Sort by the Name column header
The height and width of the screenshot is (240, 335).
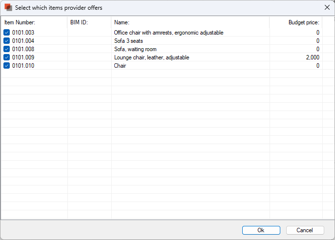click(x=122, y=22)
